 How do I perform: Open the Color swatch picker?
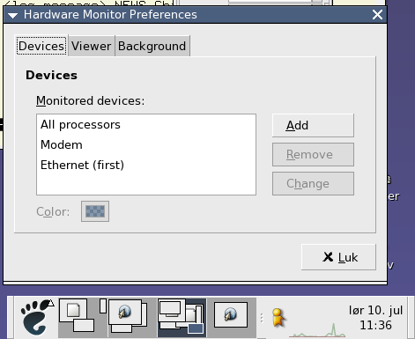(95, 211)
